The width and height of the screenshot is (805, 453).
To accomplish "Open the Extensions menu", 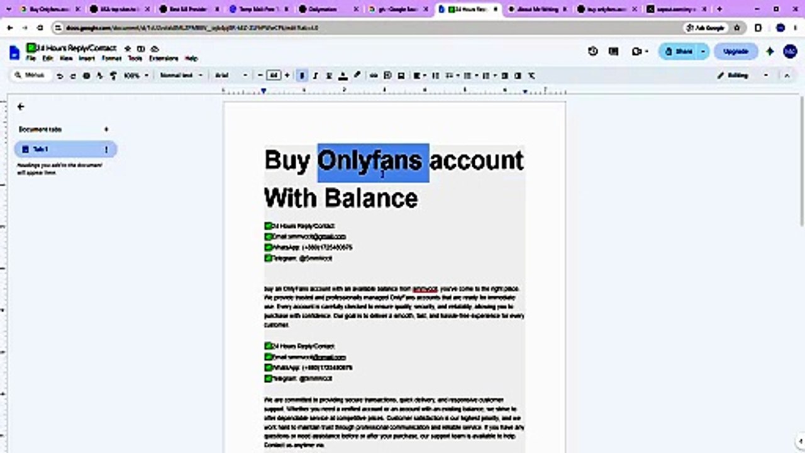I will click(x=164, y=59).
